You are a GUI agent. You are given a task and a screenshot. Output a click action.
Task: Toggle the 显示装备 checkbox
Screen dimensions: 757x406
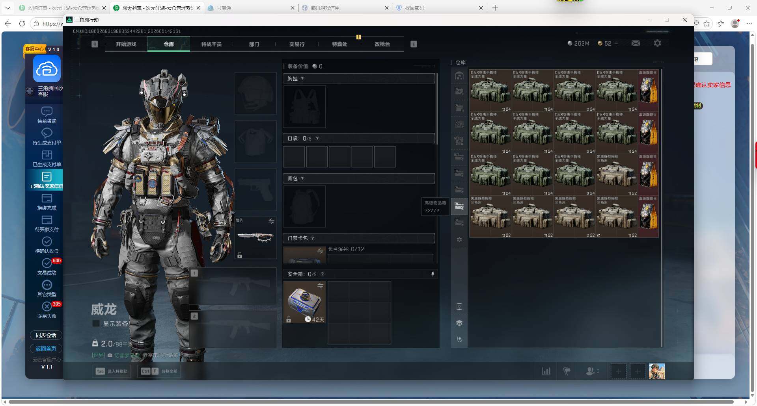point(95,324)
